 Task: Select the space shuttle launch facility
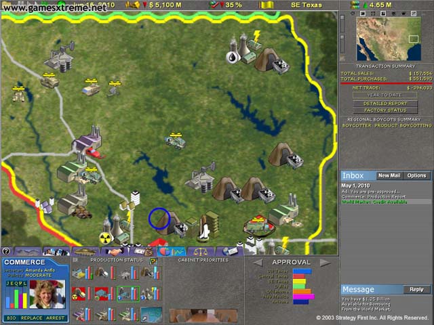(203, 232)
